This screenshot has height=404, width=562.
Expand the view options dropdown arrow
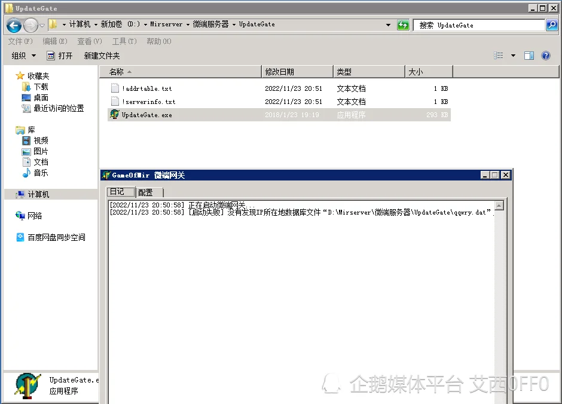[x=513, y=56]
